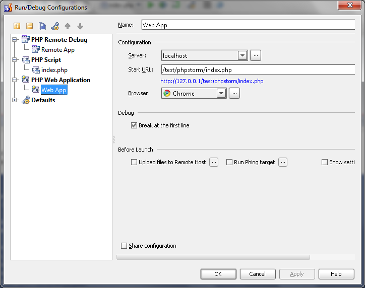Click the OK button
Image resolution: width=365 pixels, height=288 pixels.
pos(218,274)
